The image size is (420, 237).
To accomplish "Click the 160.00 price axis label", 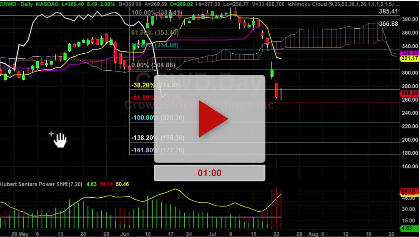I will (x=410, y=166).
